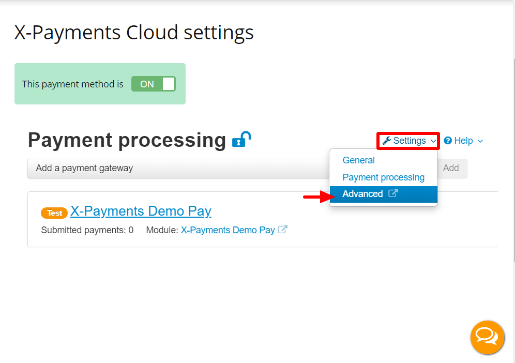Open the Add a payment gateway selector
The image size is (515, 363).
pyautogui.click(x=178, y=168)
